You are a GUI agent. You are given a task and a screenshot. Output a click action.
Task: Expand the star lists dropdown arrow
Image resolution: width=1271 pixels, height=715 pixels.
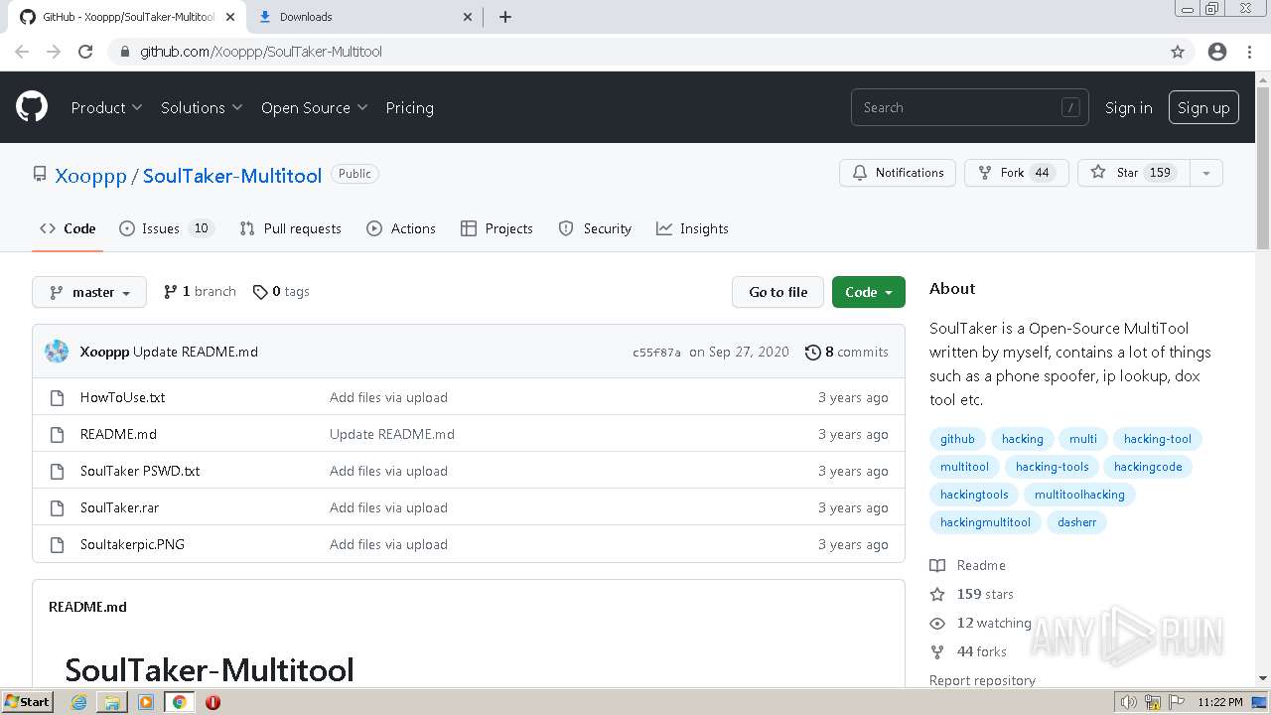pyautogui.click(x=1206, y=173)
